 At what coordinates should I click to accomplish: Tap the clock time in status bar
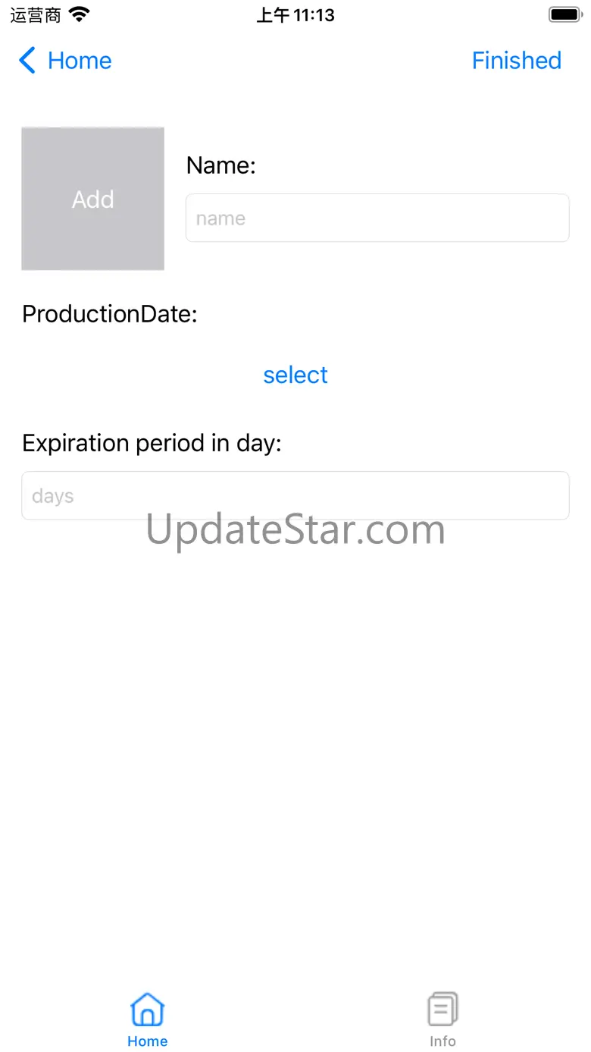(x=295, y=15)
